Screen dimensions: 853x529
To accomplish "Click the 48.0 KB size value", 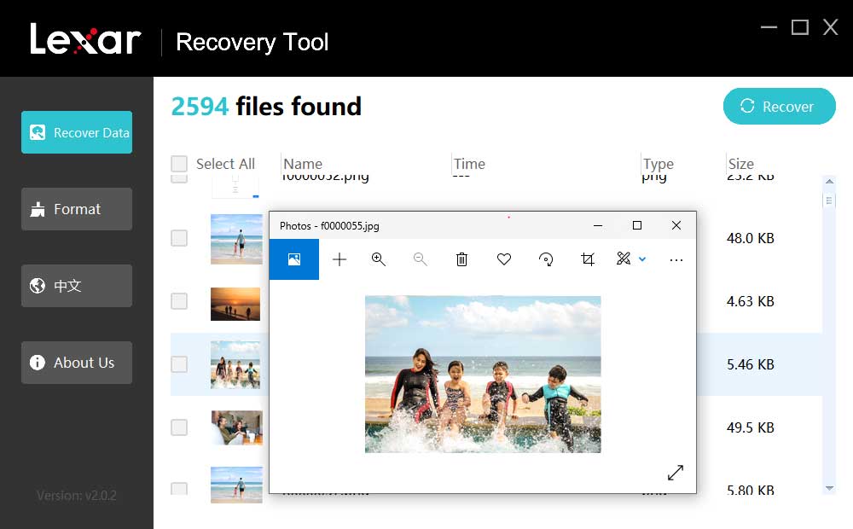I will click(750, 238).
